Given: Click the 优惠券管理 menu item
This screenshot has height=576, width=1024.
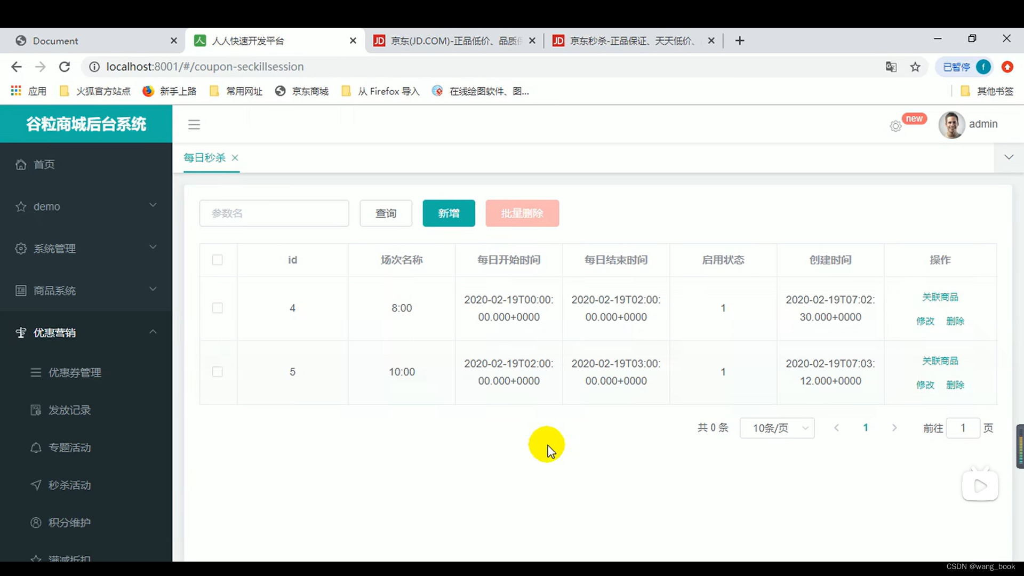Looking at the screenshot, I should click(75, 373).
